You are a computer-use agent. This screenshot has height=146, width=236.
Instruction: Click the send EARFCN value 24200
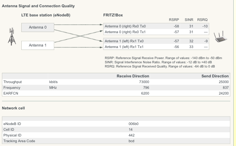[x=224, y=93]
